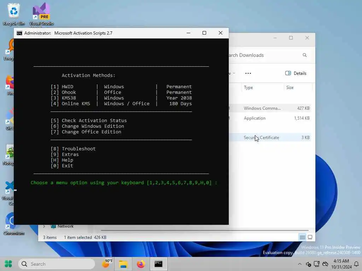This screenshot has height=271, width=362.
Task: Click the '[9] Extras' line
Action: tap(65, 155)
